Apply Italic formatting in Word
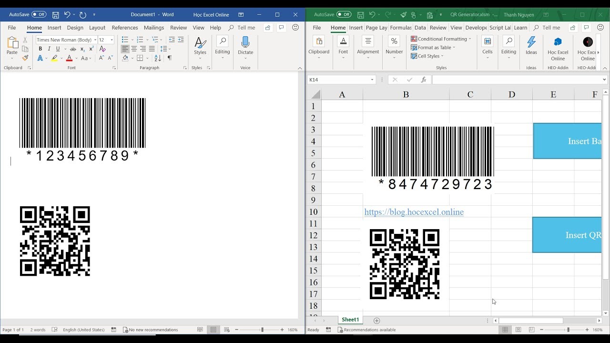Screen dimensions: 610x343 (49, 49)
